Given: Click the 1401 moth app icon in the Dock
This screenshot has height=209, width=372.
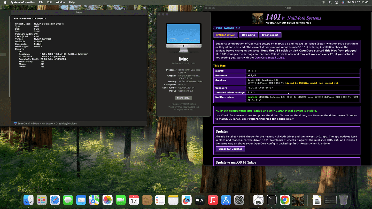Looking at the screenshot, I should [298, 200].
